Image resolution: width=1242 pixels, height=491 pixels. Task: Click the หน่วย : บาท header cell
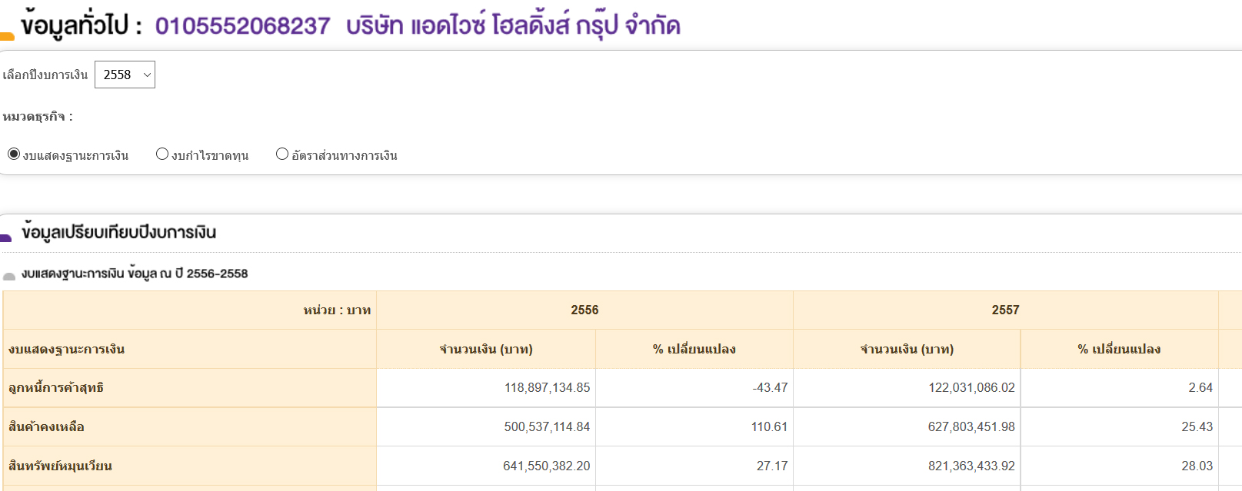click(x=337, y=310)
